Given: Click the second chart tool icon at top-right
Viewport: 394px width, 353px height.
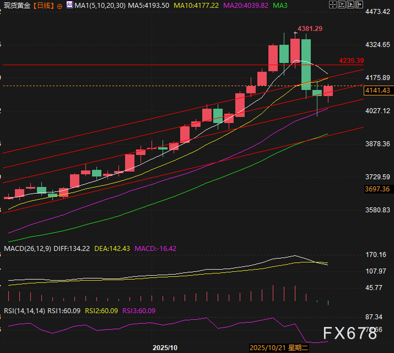Looking at the screenshot, I should point(342,5).
